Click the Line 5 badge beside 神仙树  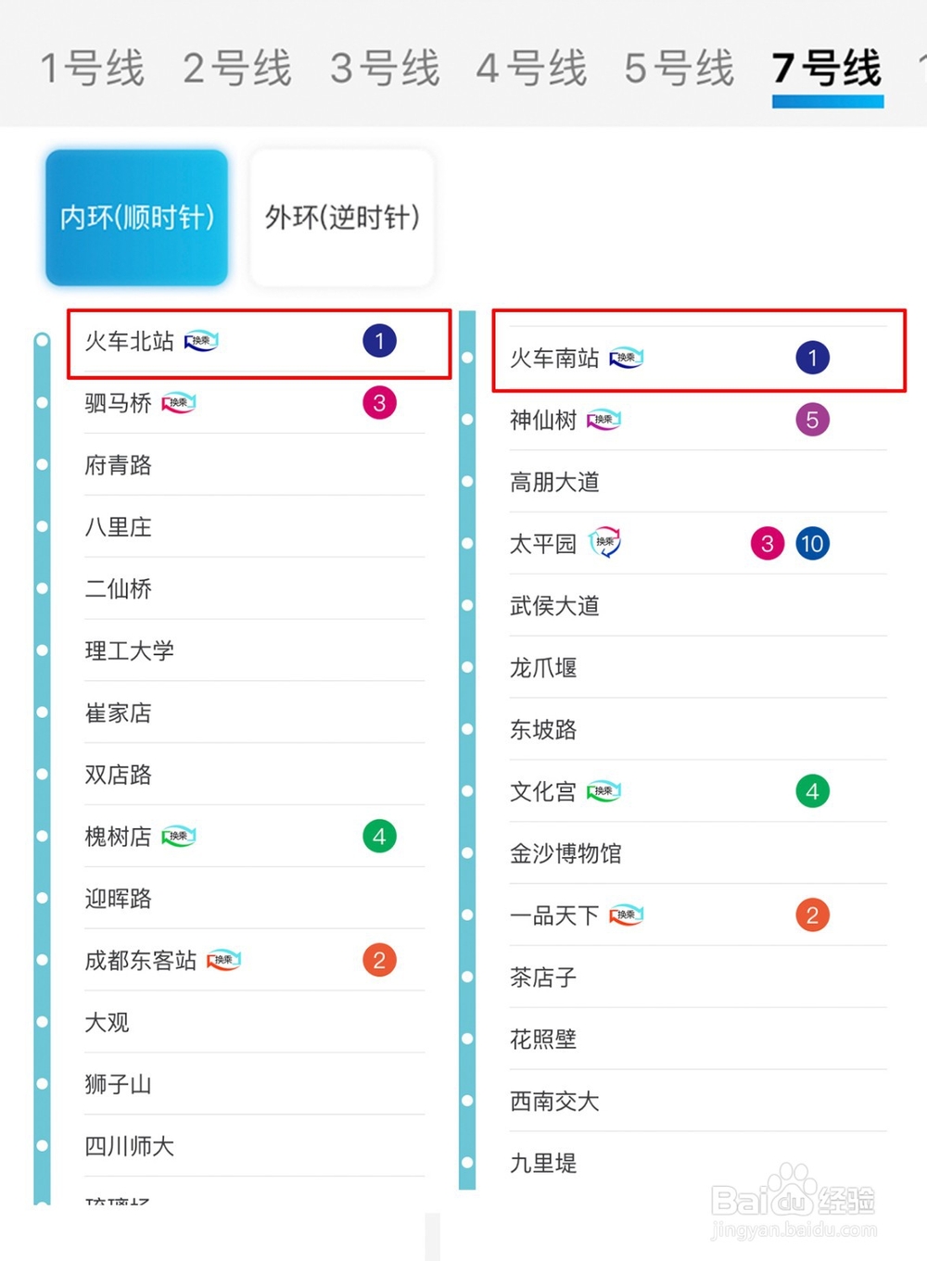812,420
